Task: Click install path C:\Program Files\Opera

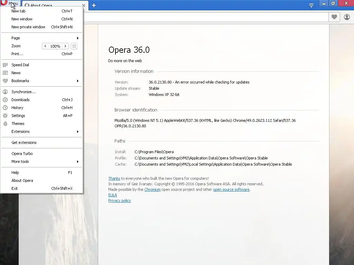Action: tap(154, 152)
